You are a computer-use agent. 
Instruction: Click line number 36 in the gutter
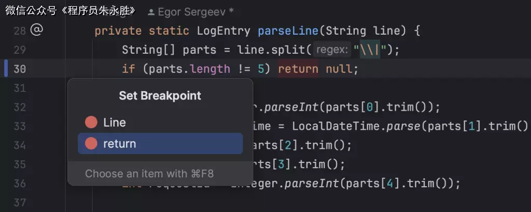click(20, 184)
